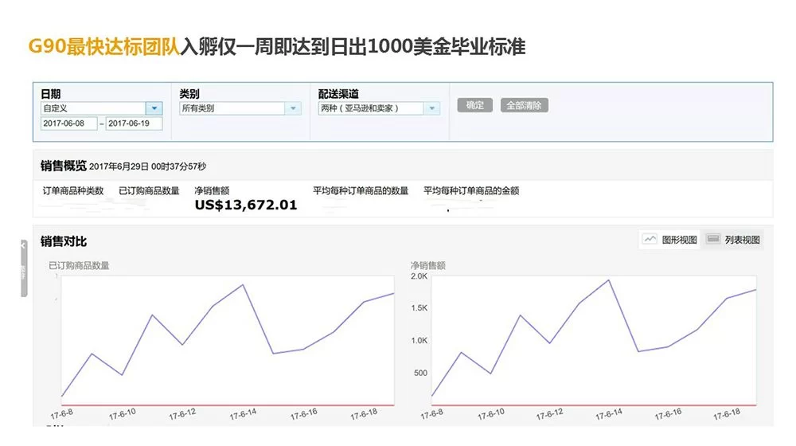Click the 全部清除 button
Viewport: 796px width, 446px height.
tap(524, 105)
